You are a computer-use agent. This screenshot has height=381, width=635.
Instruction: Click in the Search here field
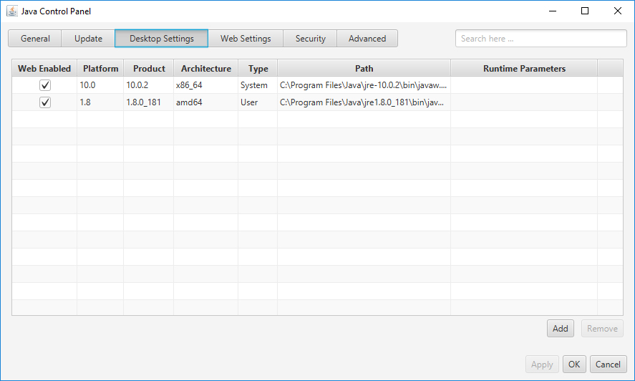pos(541,39)
